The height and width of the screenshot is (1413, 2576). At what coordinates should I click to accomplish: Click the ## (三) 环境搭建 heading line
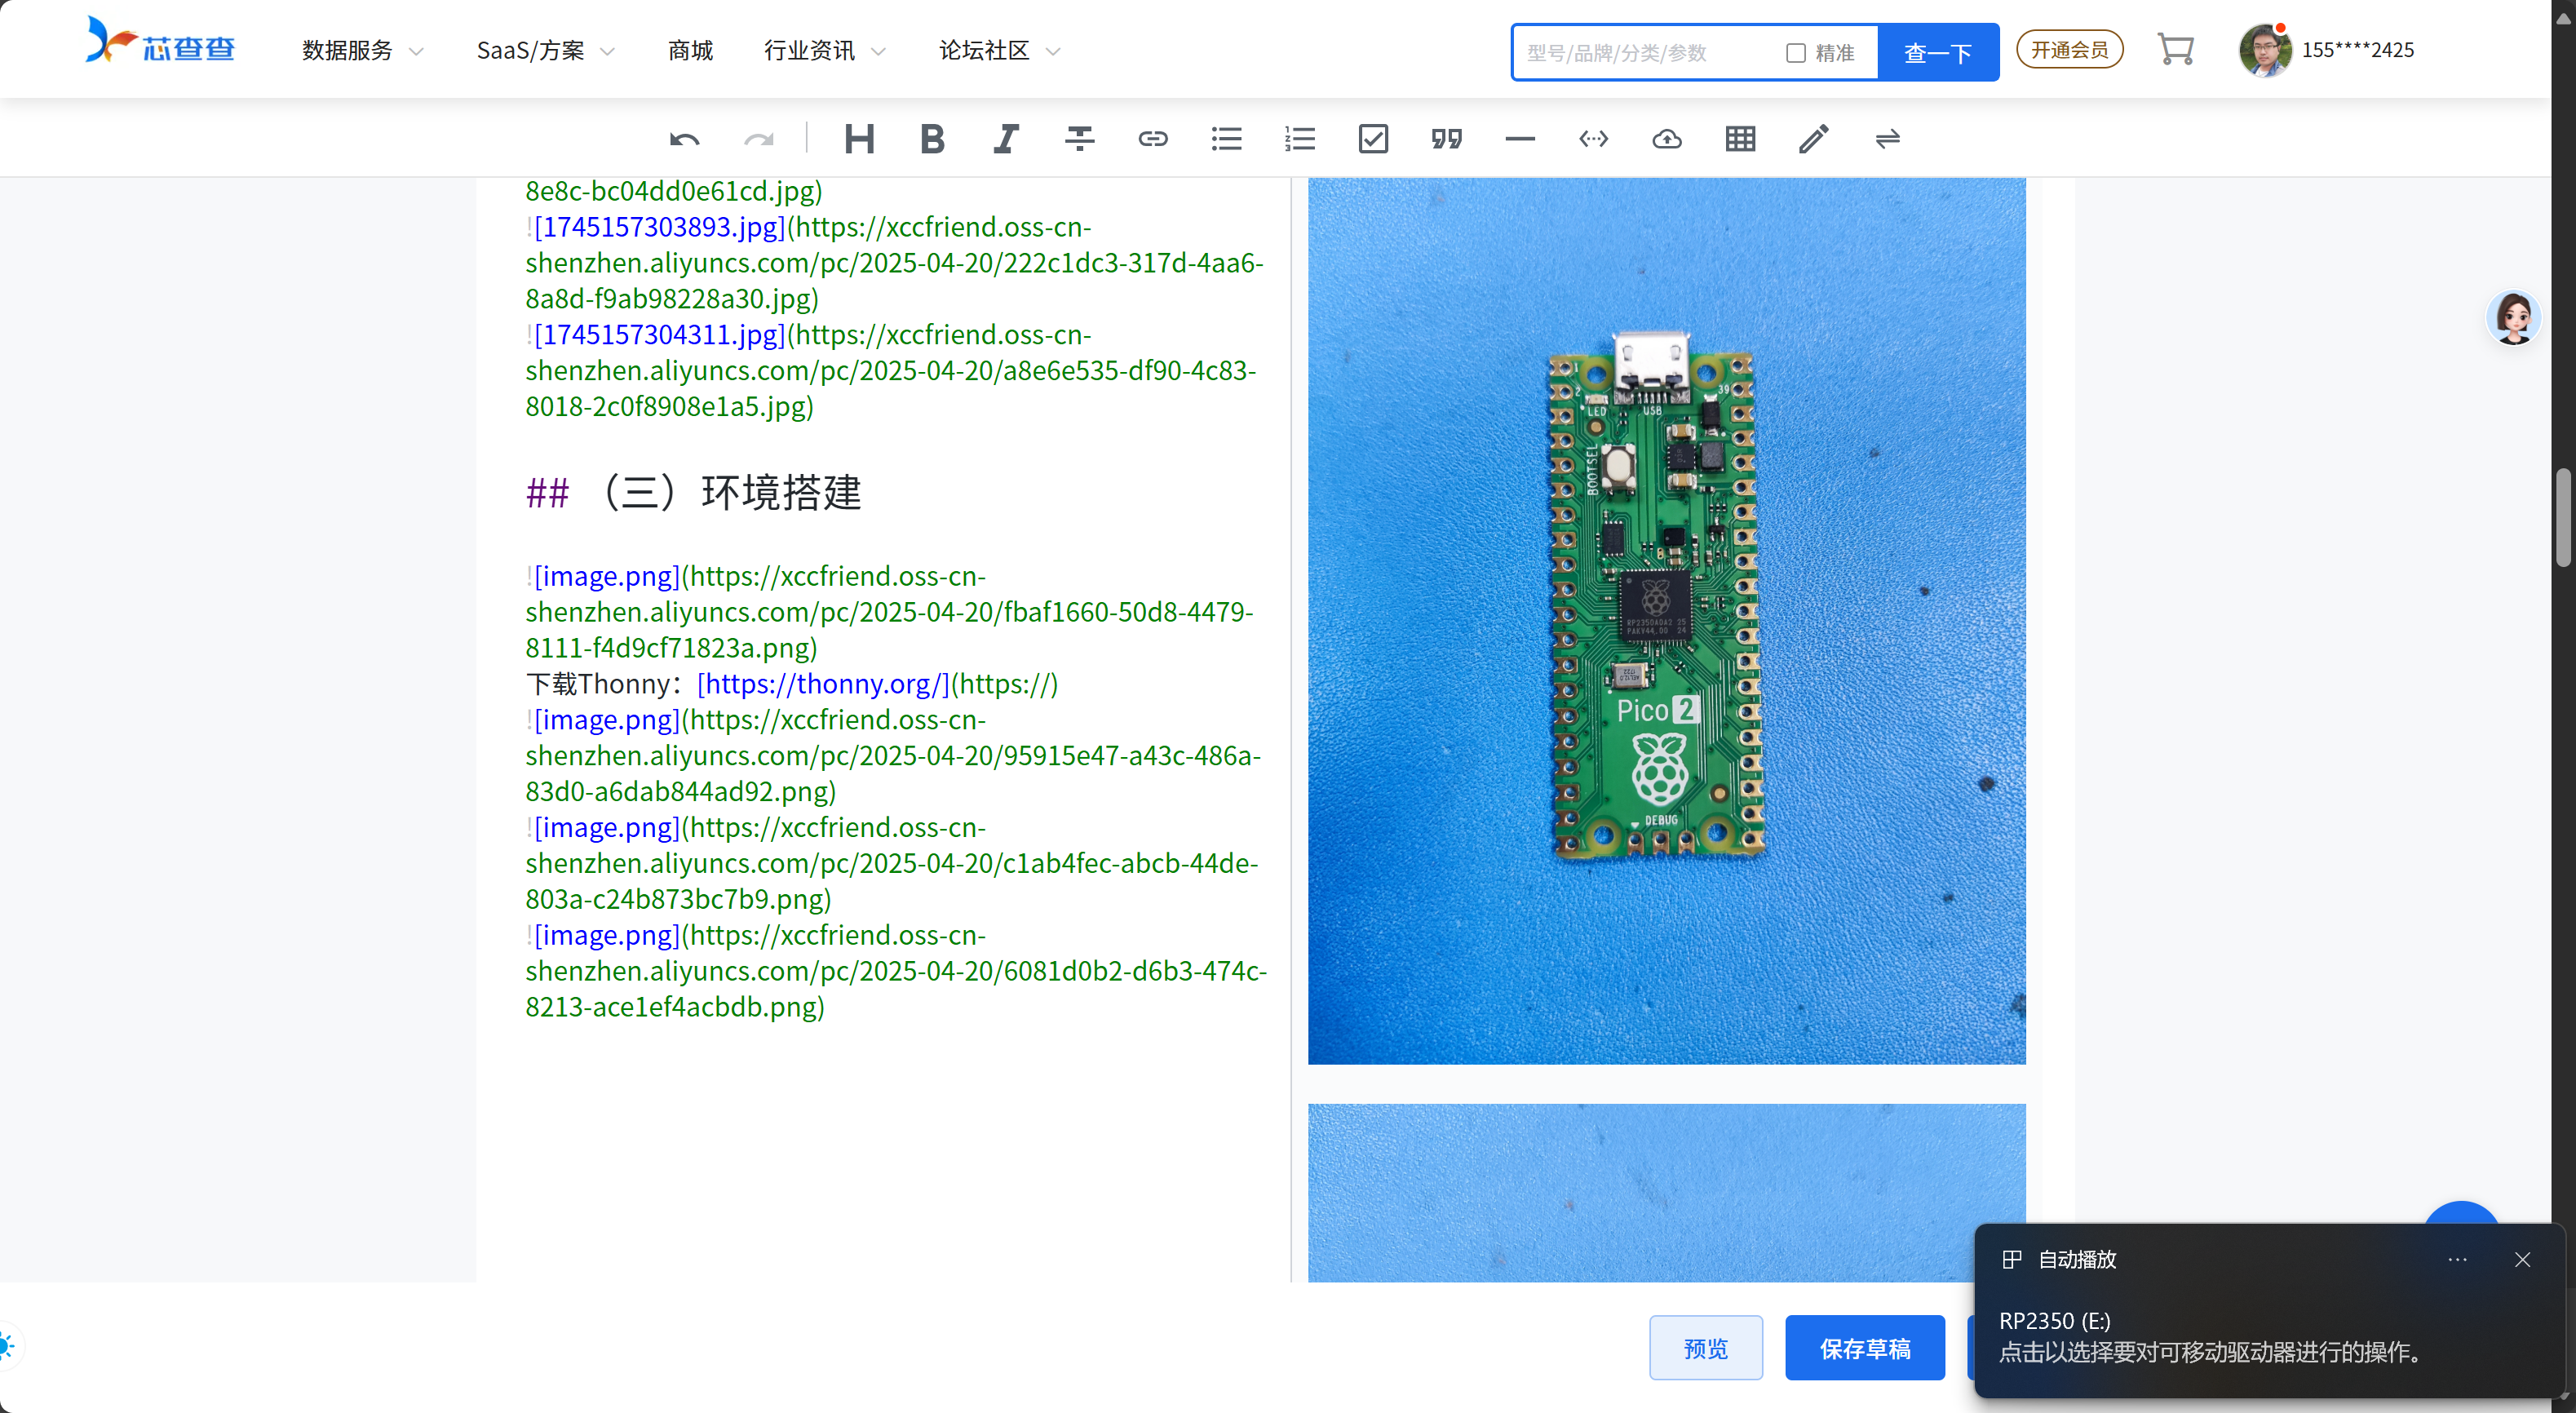point(693,492)
